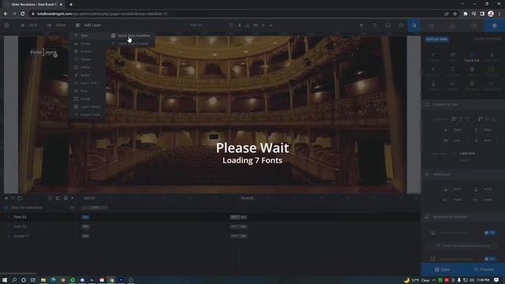Image resolution: width=505 pixels, height=284 pixels.
Task: Click the Preview button
Action: [484, 269]
